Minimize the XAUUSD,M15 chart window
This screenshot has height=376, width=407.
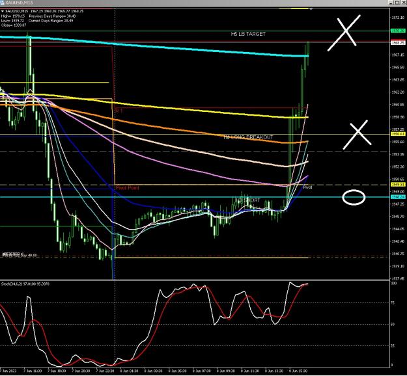click(x=391, y=3)
